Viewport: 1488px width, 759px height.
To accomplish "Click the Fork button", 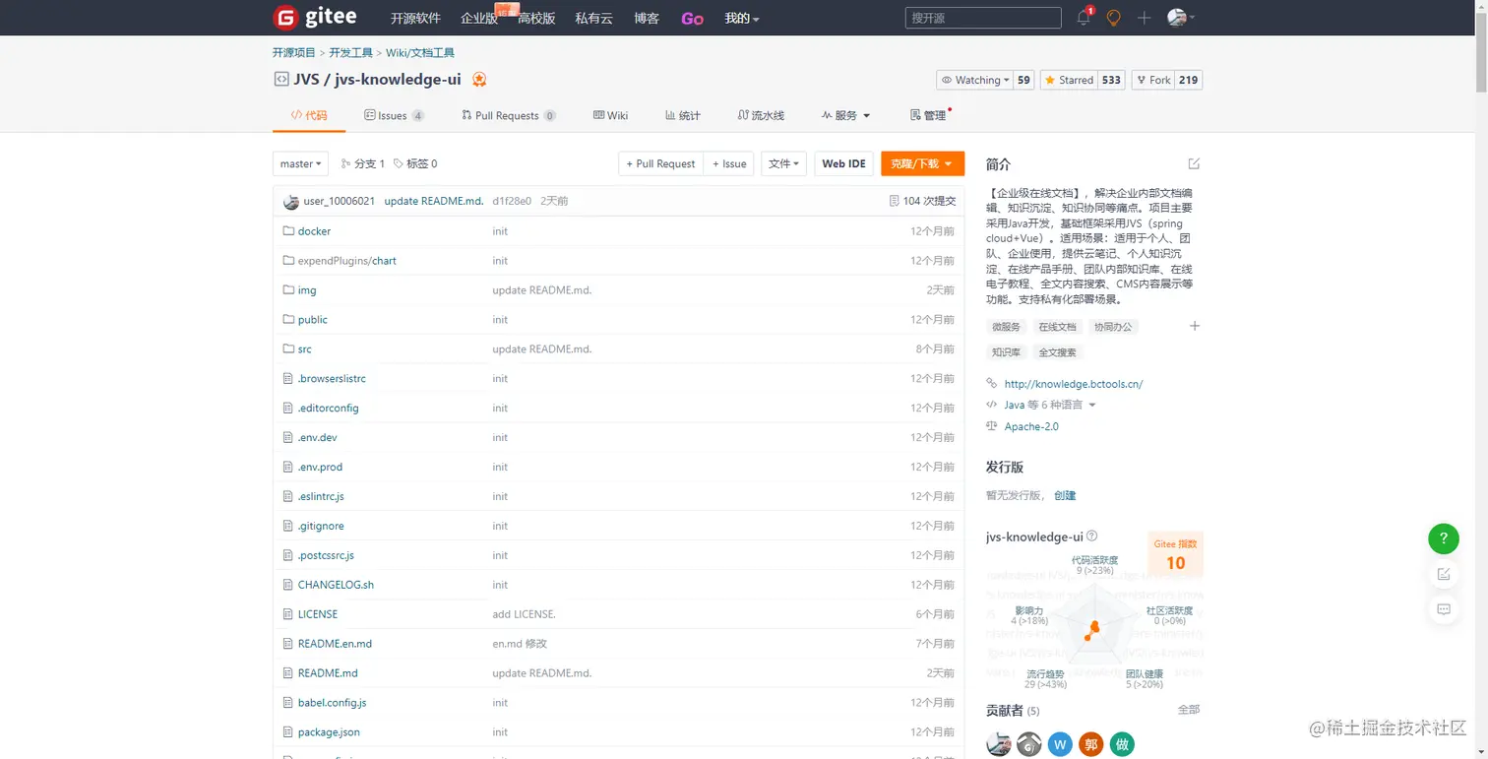I will pos(1152,80).
